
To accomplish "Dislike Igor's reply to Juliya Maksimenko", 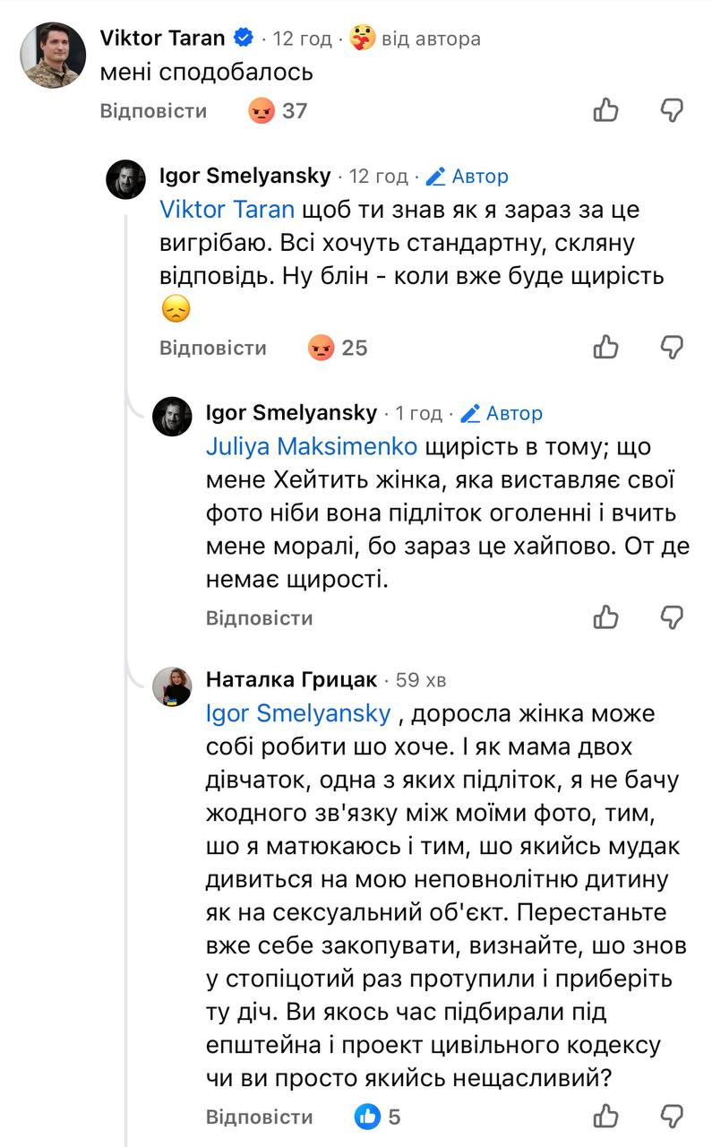I will point(672,617).
